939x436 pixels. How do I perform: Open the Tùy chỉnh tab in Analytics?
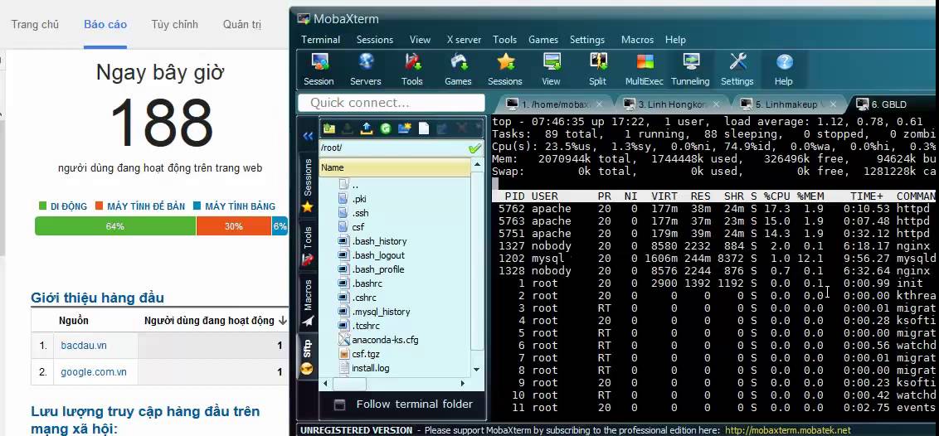[174, 25]
